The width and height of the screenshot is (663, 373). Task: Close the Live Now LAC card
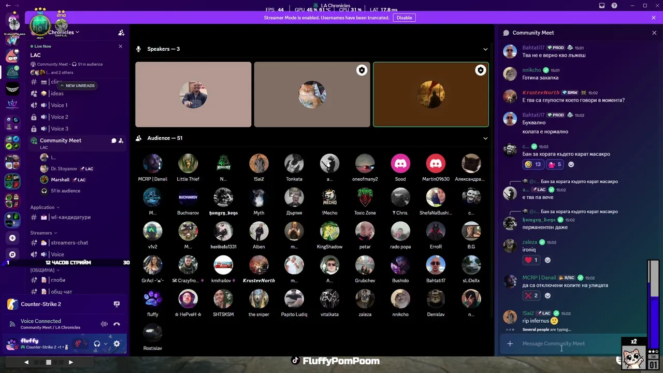pos(120,46)
